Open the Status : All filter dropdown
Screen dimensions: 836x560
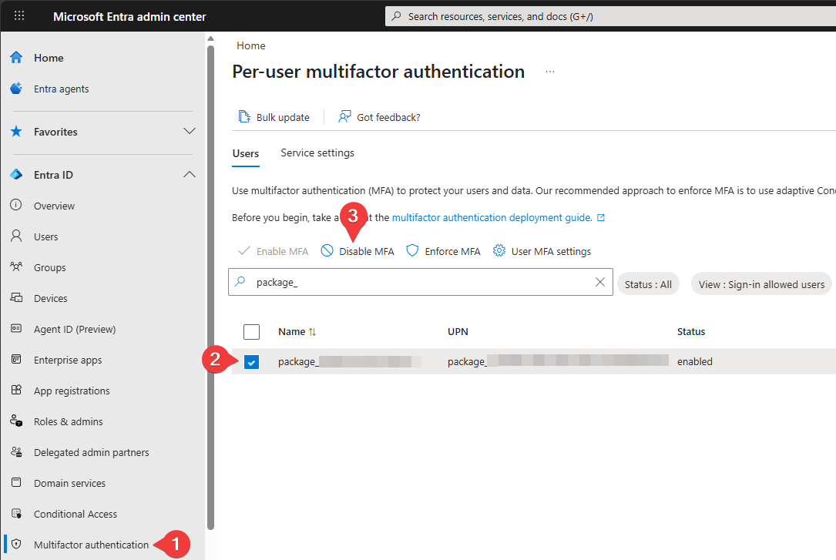(648, 283)
